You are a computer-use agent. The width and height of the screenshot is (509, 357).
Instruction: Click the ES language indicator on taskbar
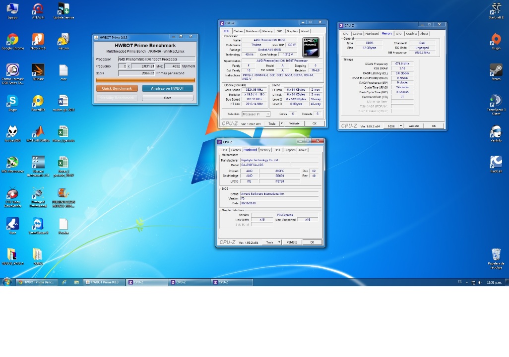(x=460, y=282)
